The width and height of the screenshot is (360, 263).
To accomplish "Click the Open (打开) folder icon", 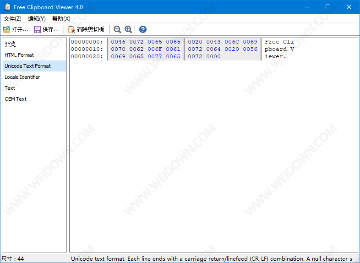I will (x=6, y=29).
